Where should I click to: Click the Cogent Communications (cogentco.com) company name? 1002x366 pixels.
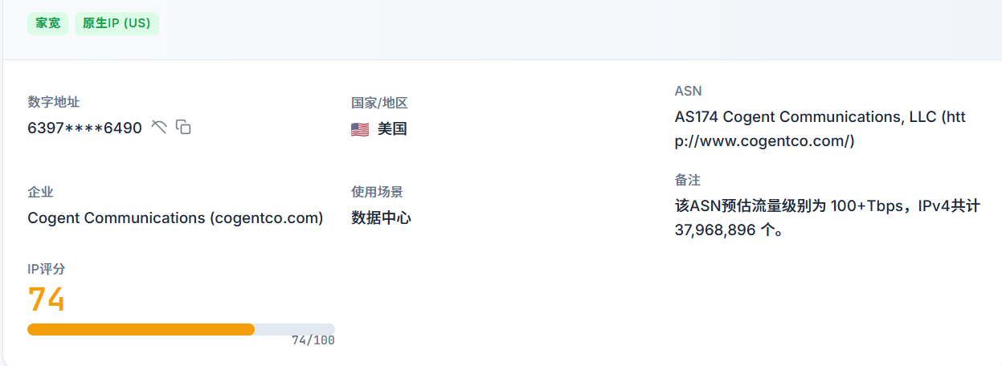coord(175,218)
